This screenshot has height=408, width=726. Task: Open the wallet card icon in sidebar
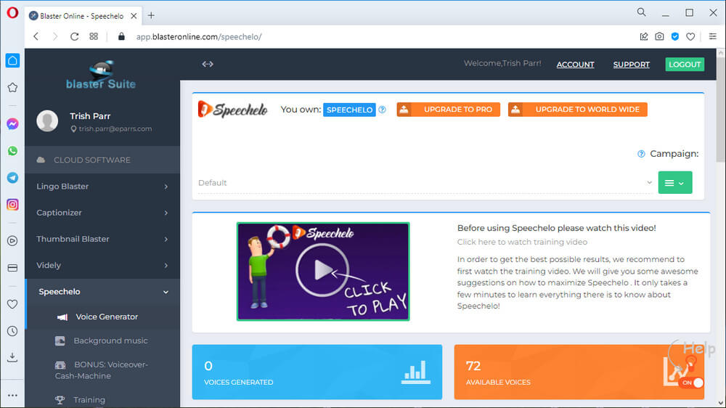coord(12,268)
